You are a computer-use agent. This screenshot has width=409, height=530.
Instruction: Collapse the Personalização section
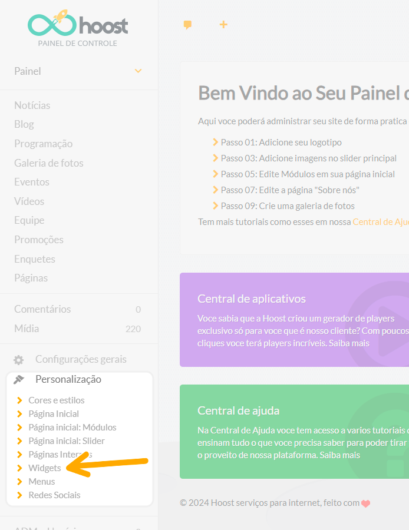[68, 379]
